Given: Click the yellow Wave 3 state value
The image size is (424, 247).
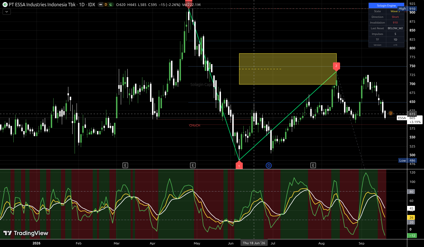Looking at the screenshot, I should [395, 11].
